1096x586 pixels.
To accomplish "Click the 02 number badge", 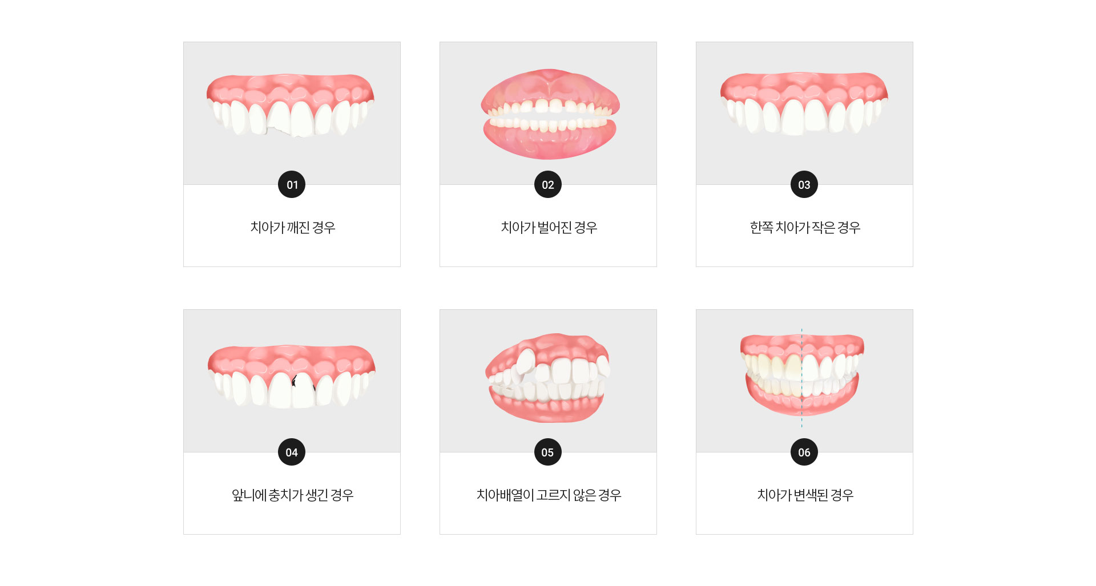I will (548, 184).
